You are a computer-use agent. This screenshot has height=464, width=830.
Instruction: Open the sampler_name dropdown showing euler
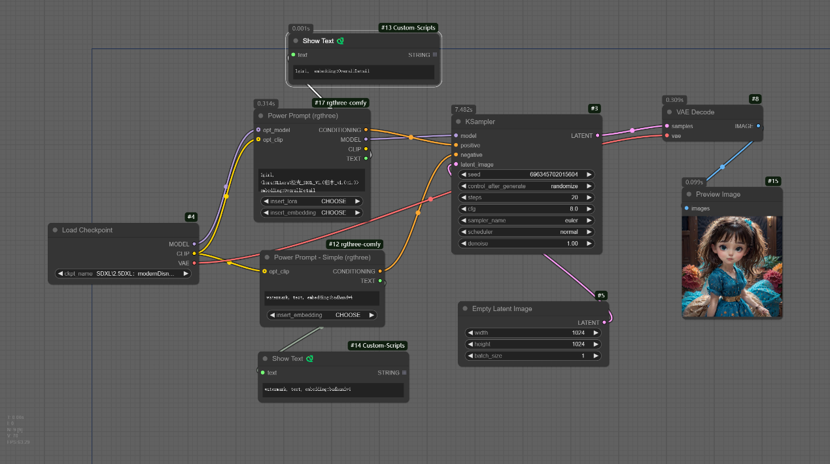point(526,221)
